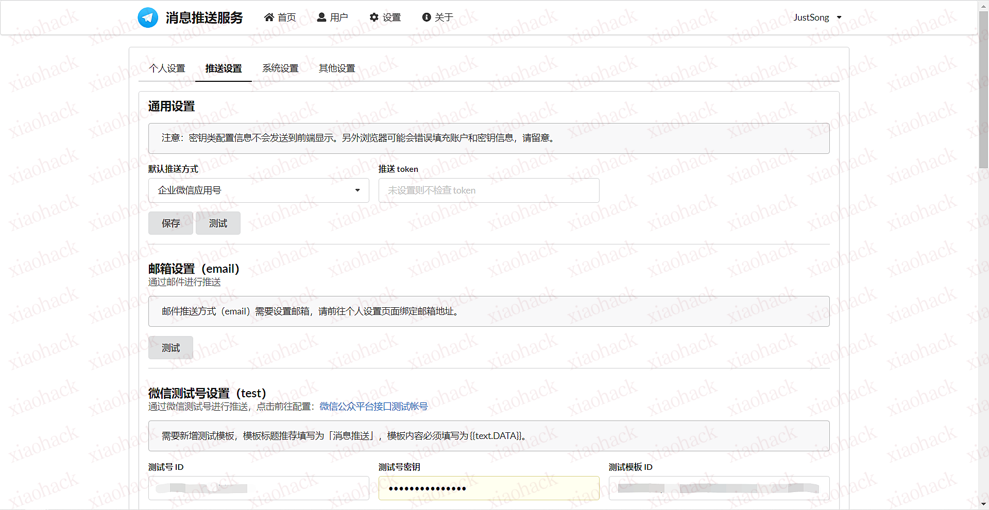Click the info icon next to 关于
The height and width of the screenshot is (510, 989).
point(426,17)
